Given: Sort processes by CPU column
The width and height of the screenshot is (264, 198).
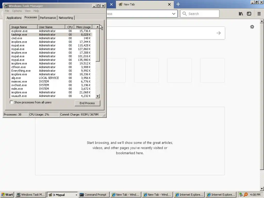Looking at the screenshot, I should (70, 27).
